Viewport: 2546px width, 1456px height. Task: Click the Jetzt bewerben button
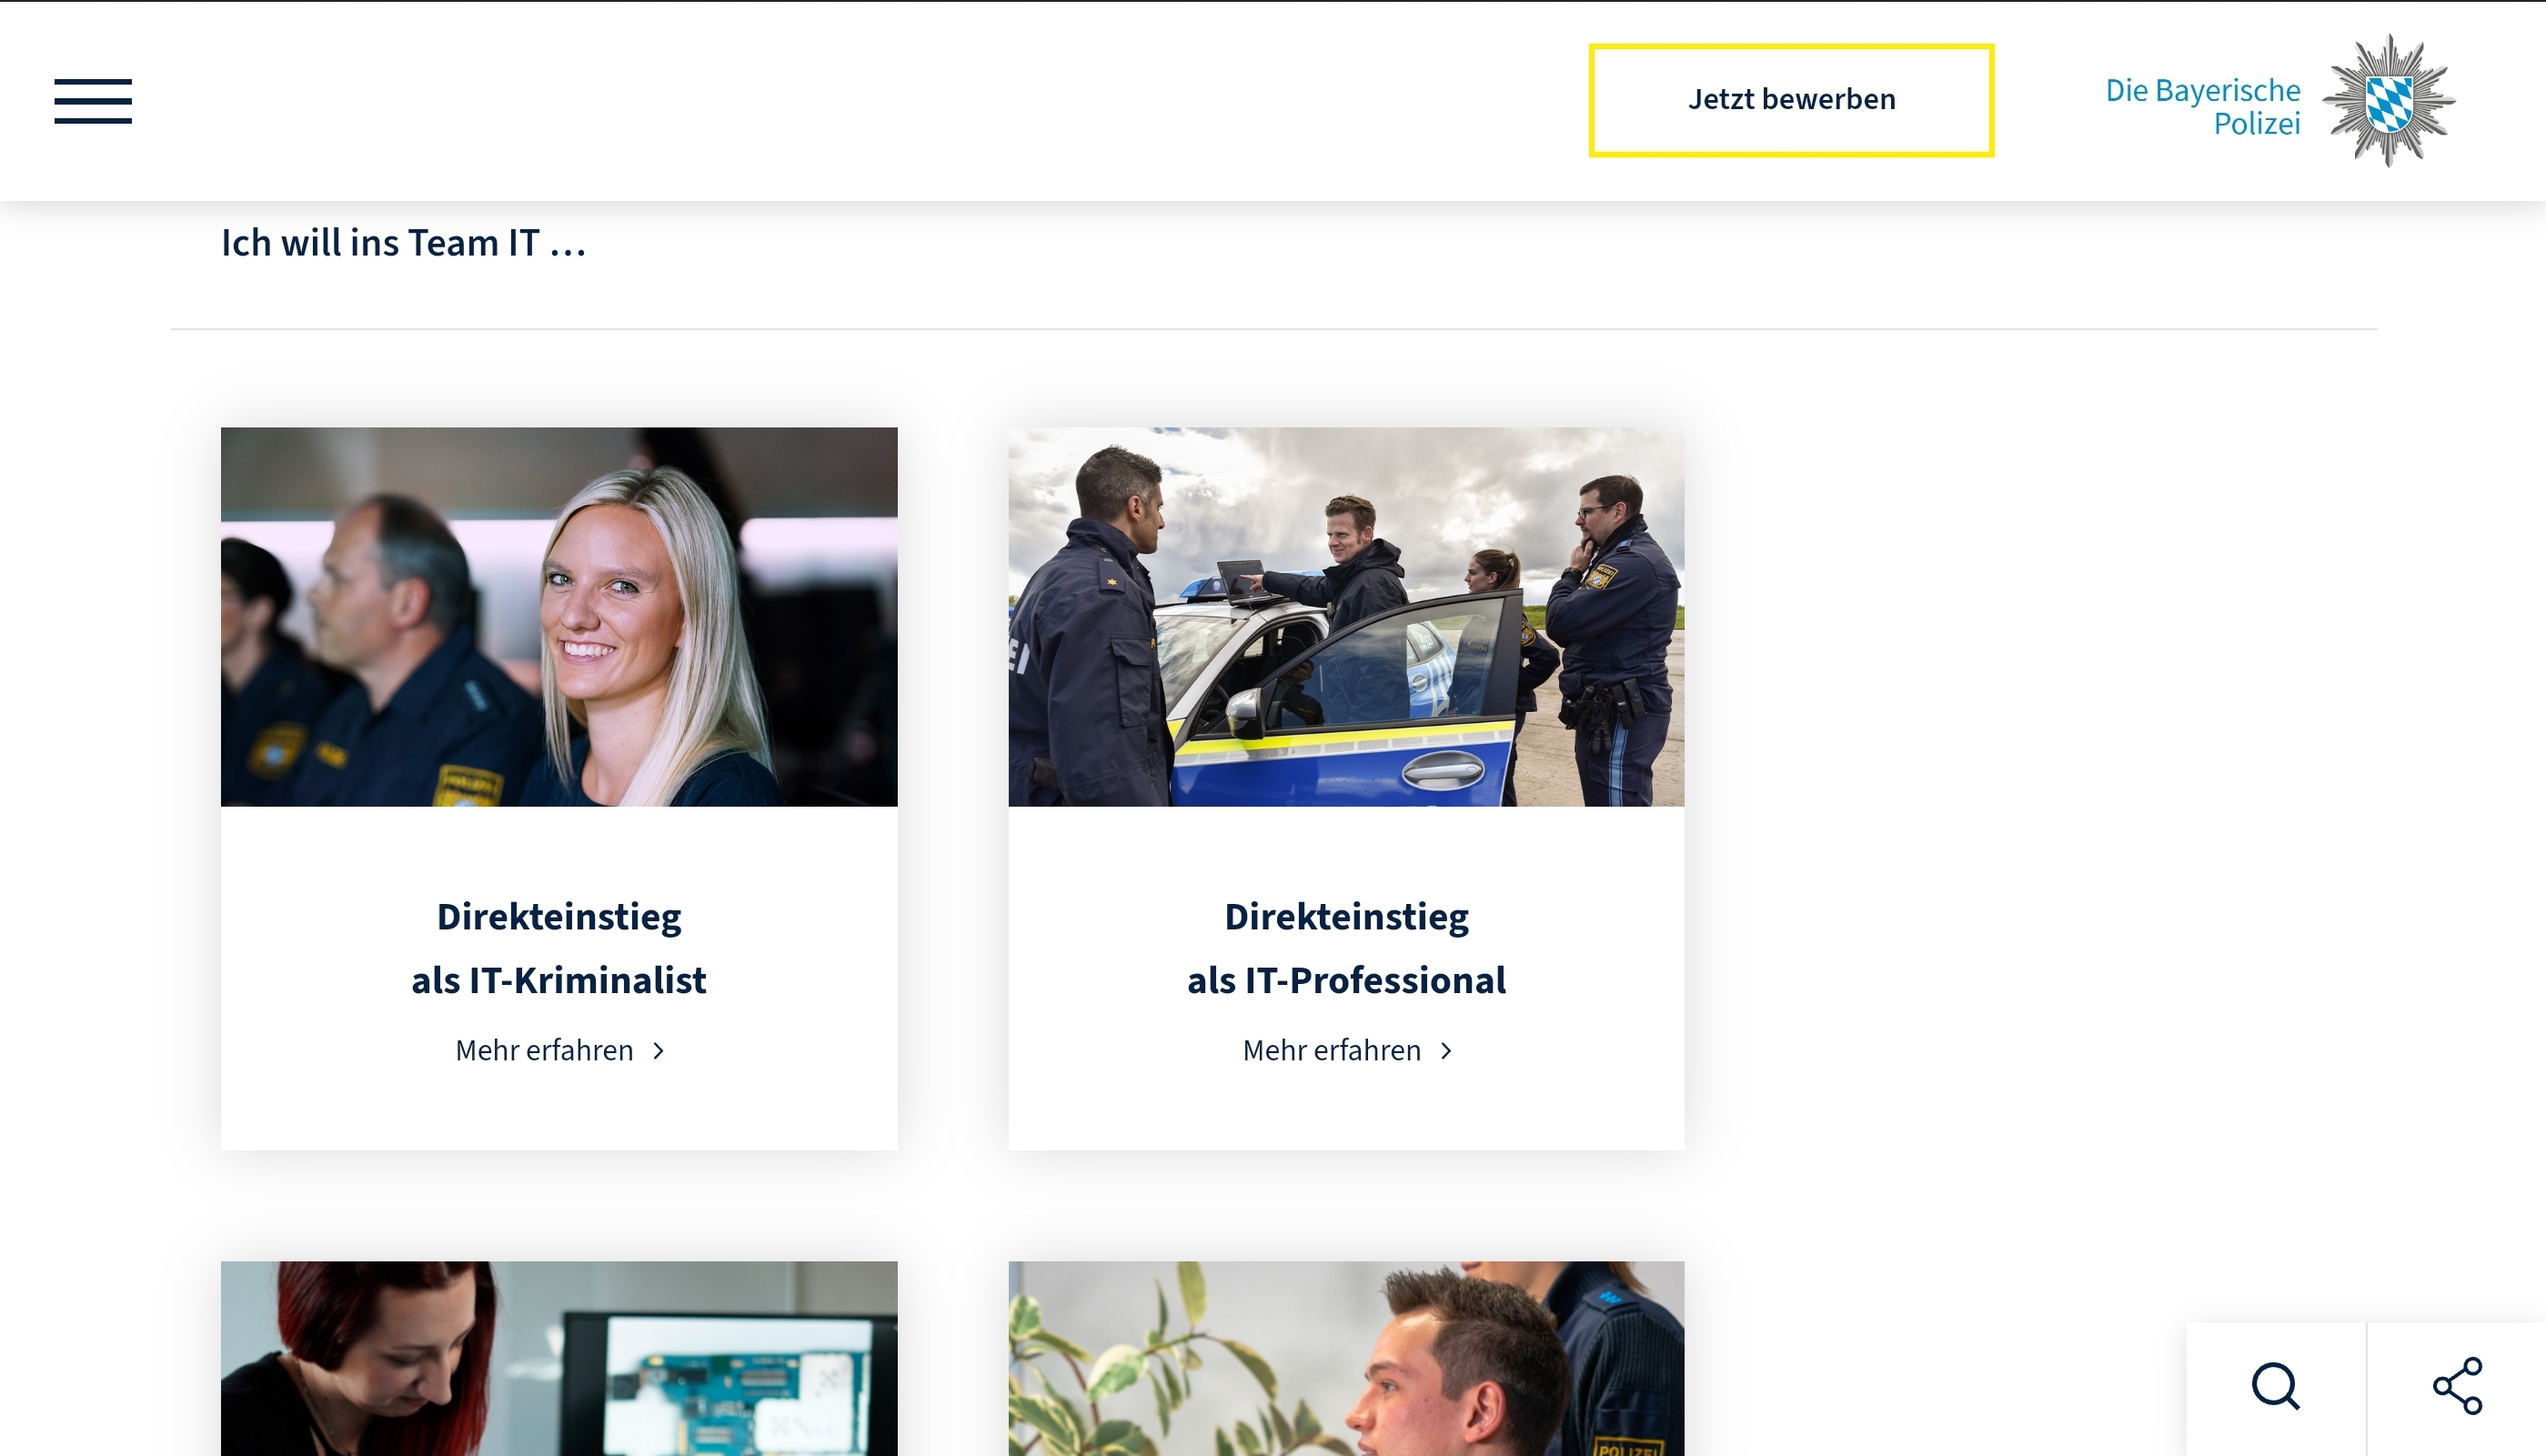(1791, 100)
